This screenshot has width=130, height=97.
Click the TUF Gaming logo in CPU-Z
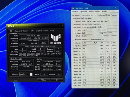click(56, 39)
